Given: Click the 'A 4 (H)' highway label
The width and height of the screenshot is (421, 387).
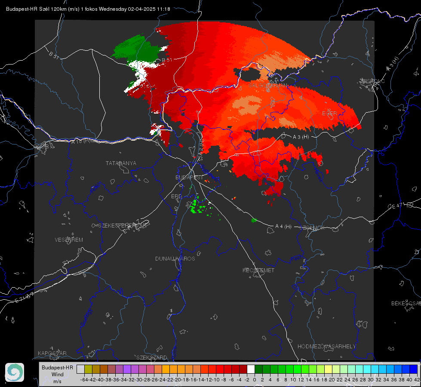Looking at the screenshot, I should pyautogui.click(x=283, y=227).
